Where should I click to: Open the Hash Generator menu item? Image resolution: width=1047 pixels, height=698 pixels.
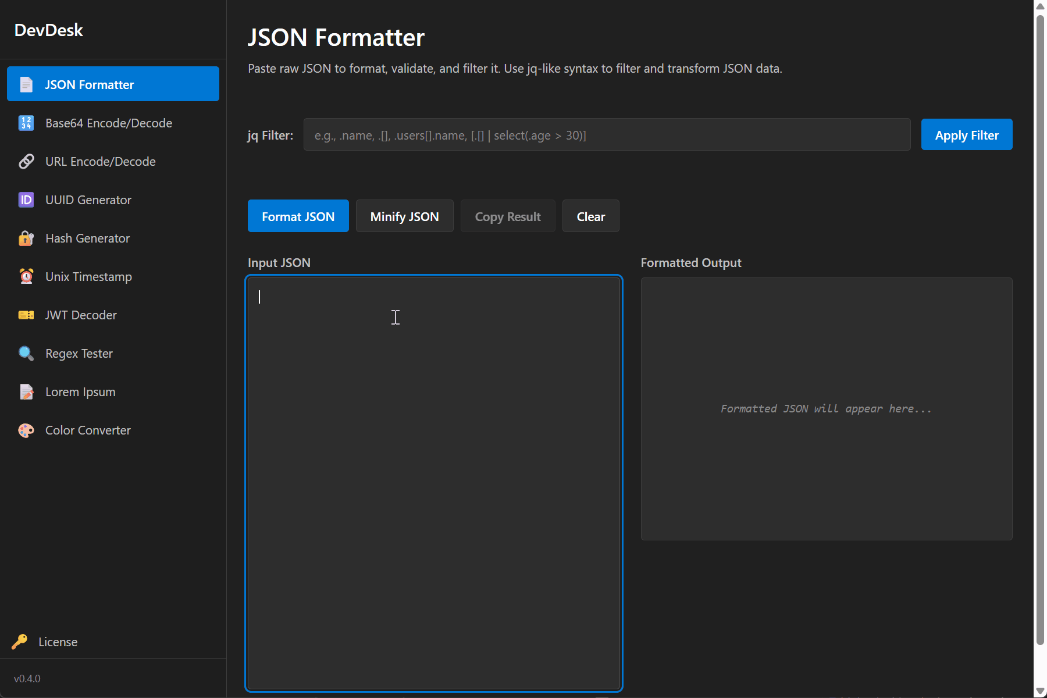[x=87, y=238]
